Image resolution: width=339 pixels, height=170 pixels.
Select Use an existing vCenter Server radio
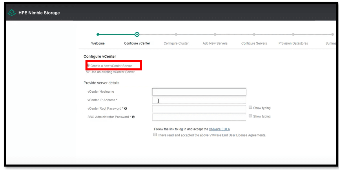click(88, 72)
